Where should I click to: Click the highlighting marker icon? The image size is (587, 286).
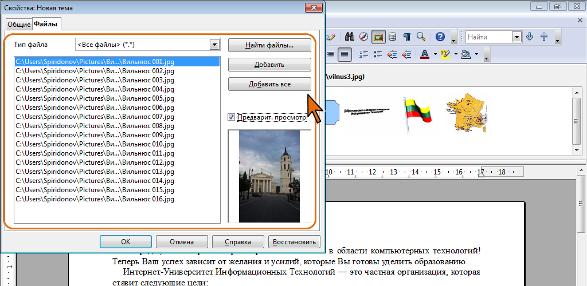(445, 55)
